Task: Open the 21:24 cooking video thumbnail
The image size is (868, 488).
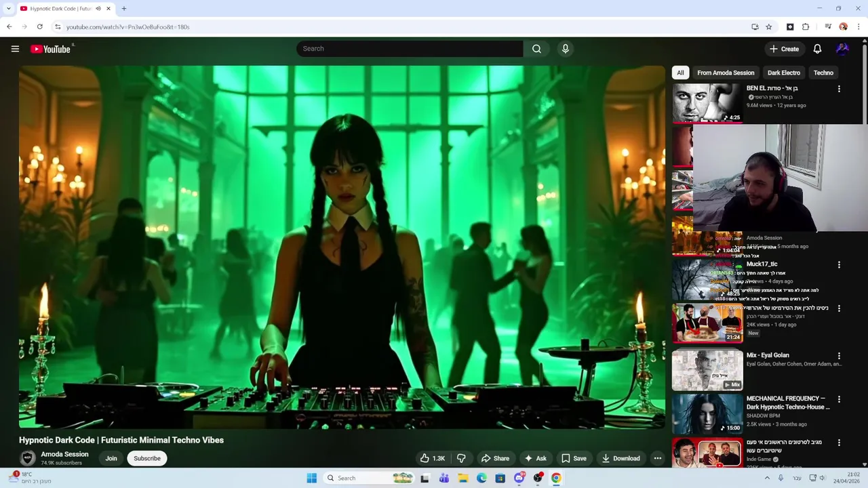Action: pyautogui.click(x=707, y=323)
